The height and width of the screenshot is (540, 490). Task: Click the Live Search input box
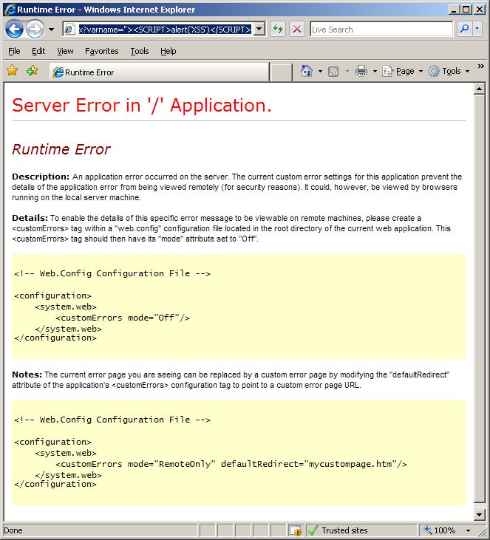tap(381, 30)
